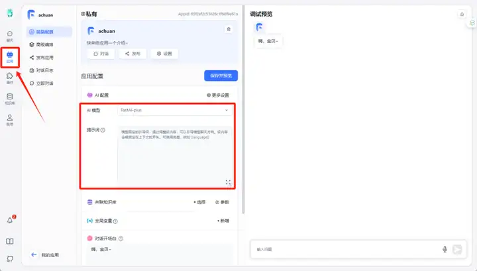This screenshot has height=271, width=477.
Task: Open notifications bell with red badge
Action: pyautogui.click(x=11, y=220)
